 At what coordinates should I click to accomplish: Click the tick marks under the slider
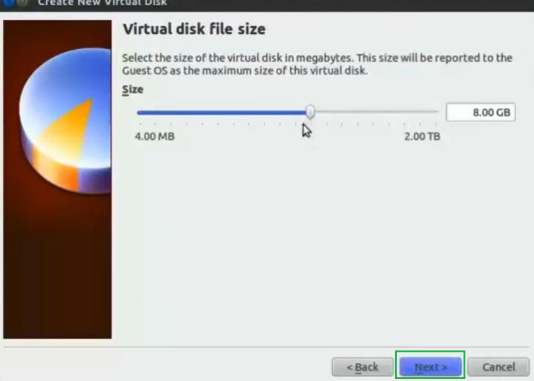coord(288,124)
